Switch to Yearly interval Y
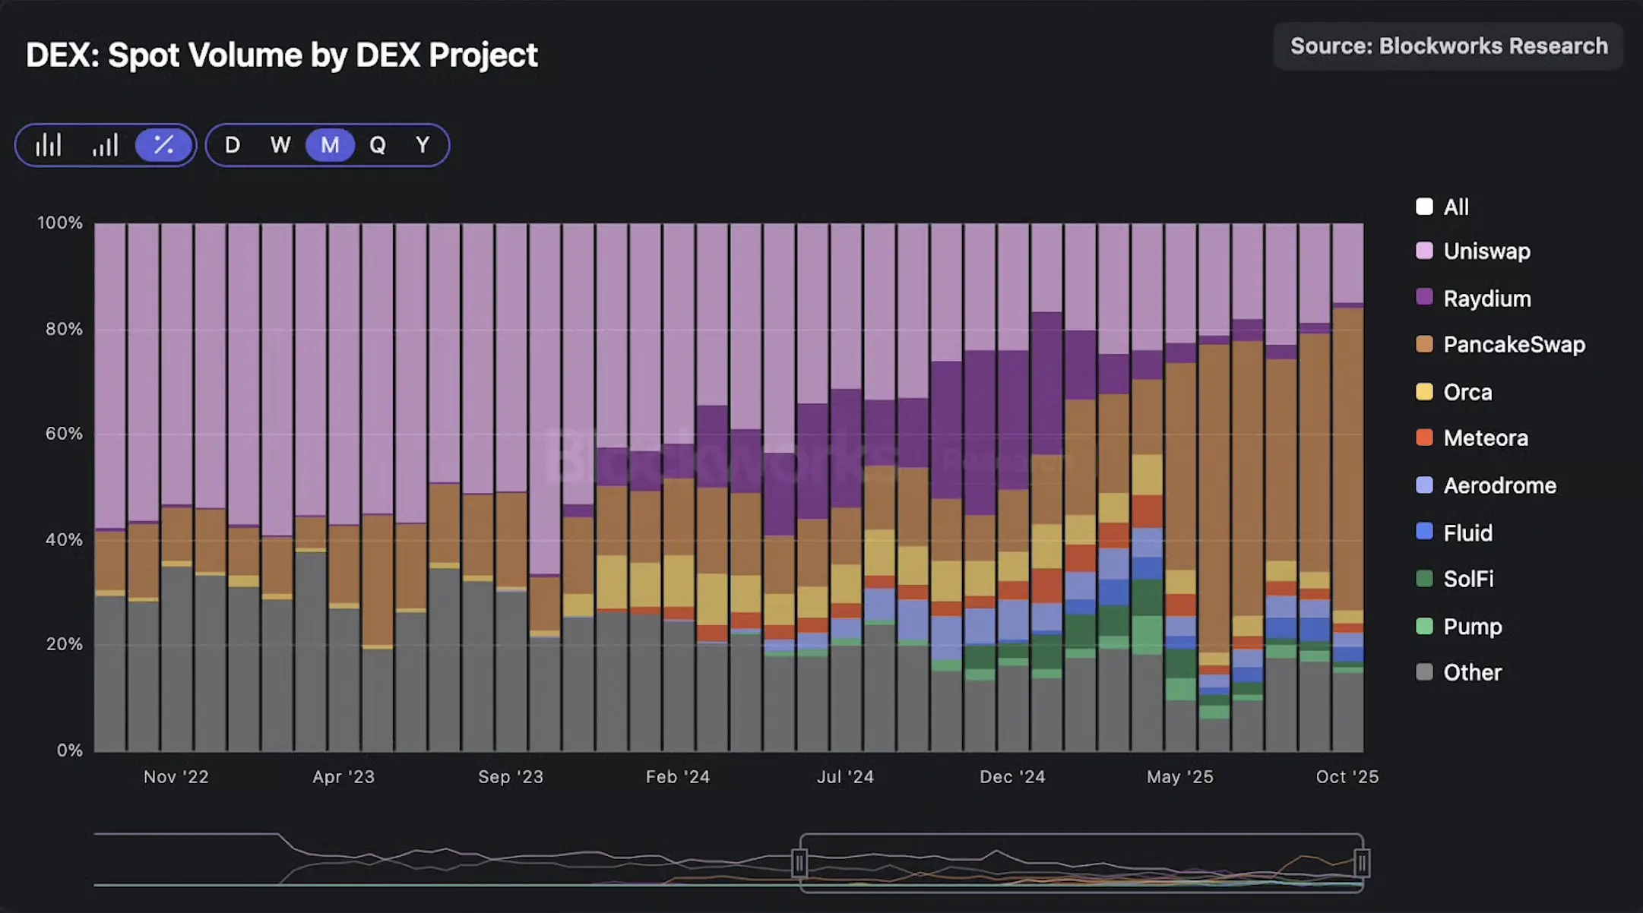The height and width of the screenshot is (913, 1643). (x=423, y=145)
